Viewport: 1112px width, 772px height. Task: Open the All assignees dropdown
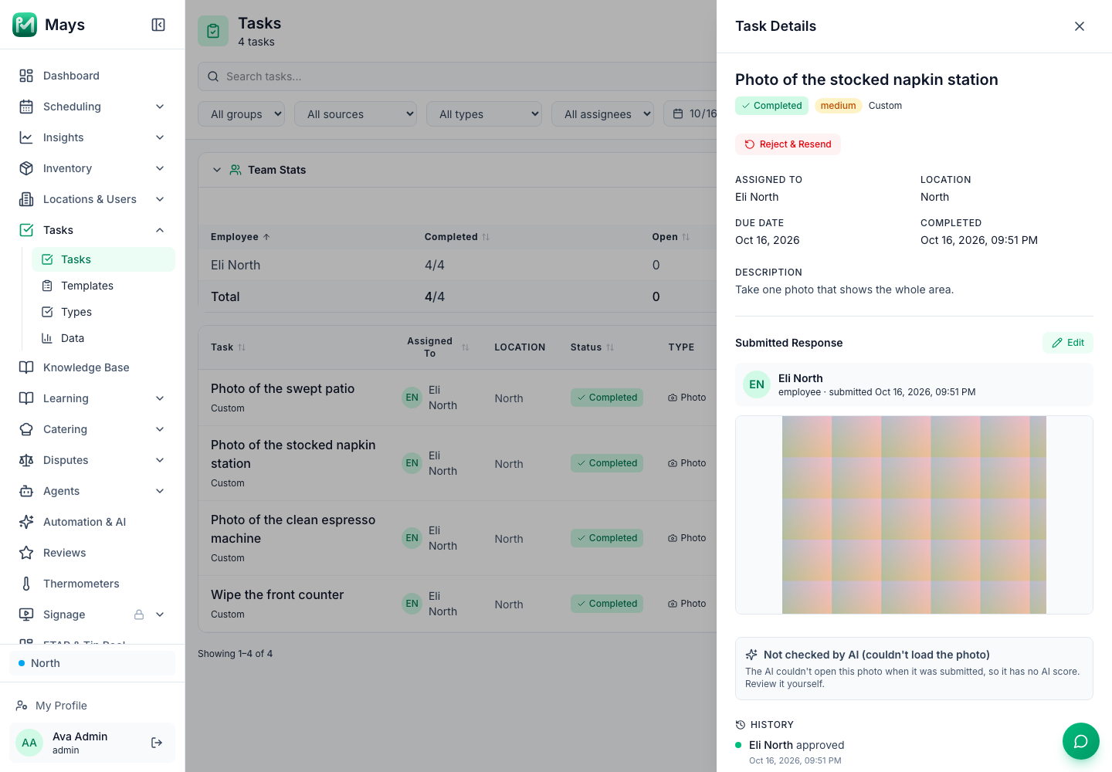pos(603,114)
